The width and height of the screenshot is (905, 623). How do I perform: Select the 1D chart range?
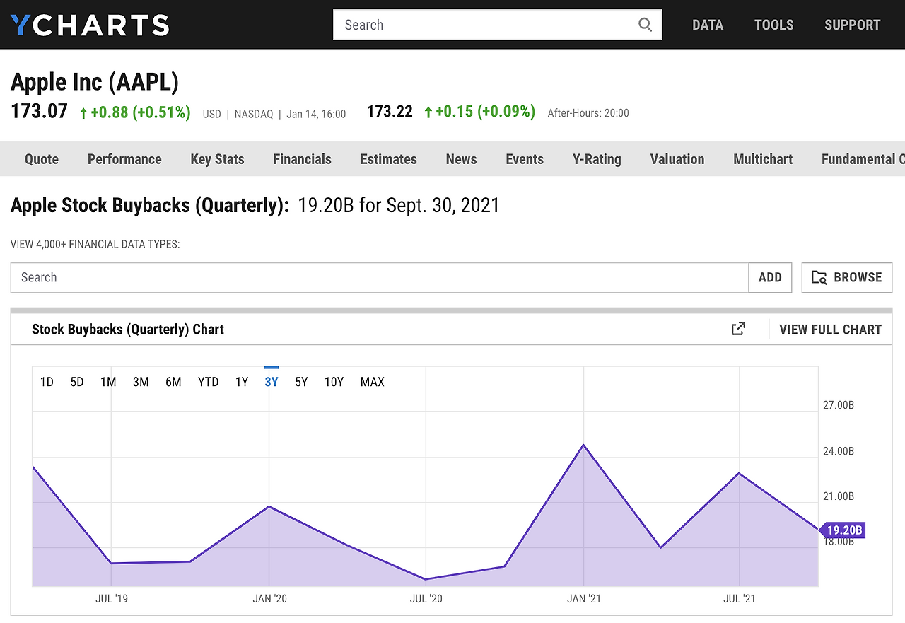[x=47, y=382]
